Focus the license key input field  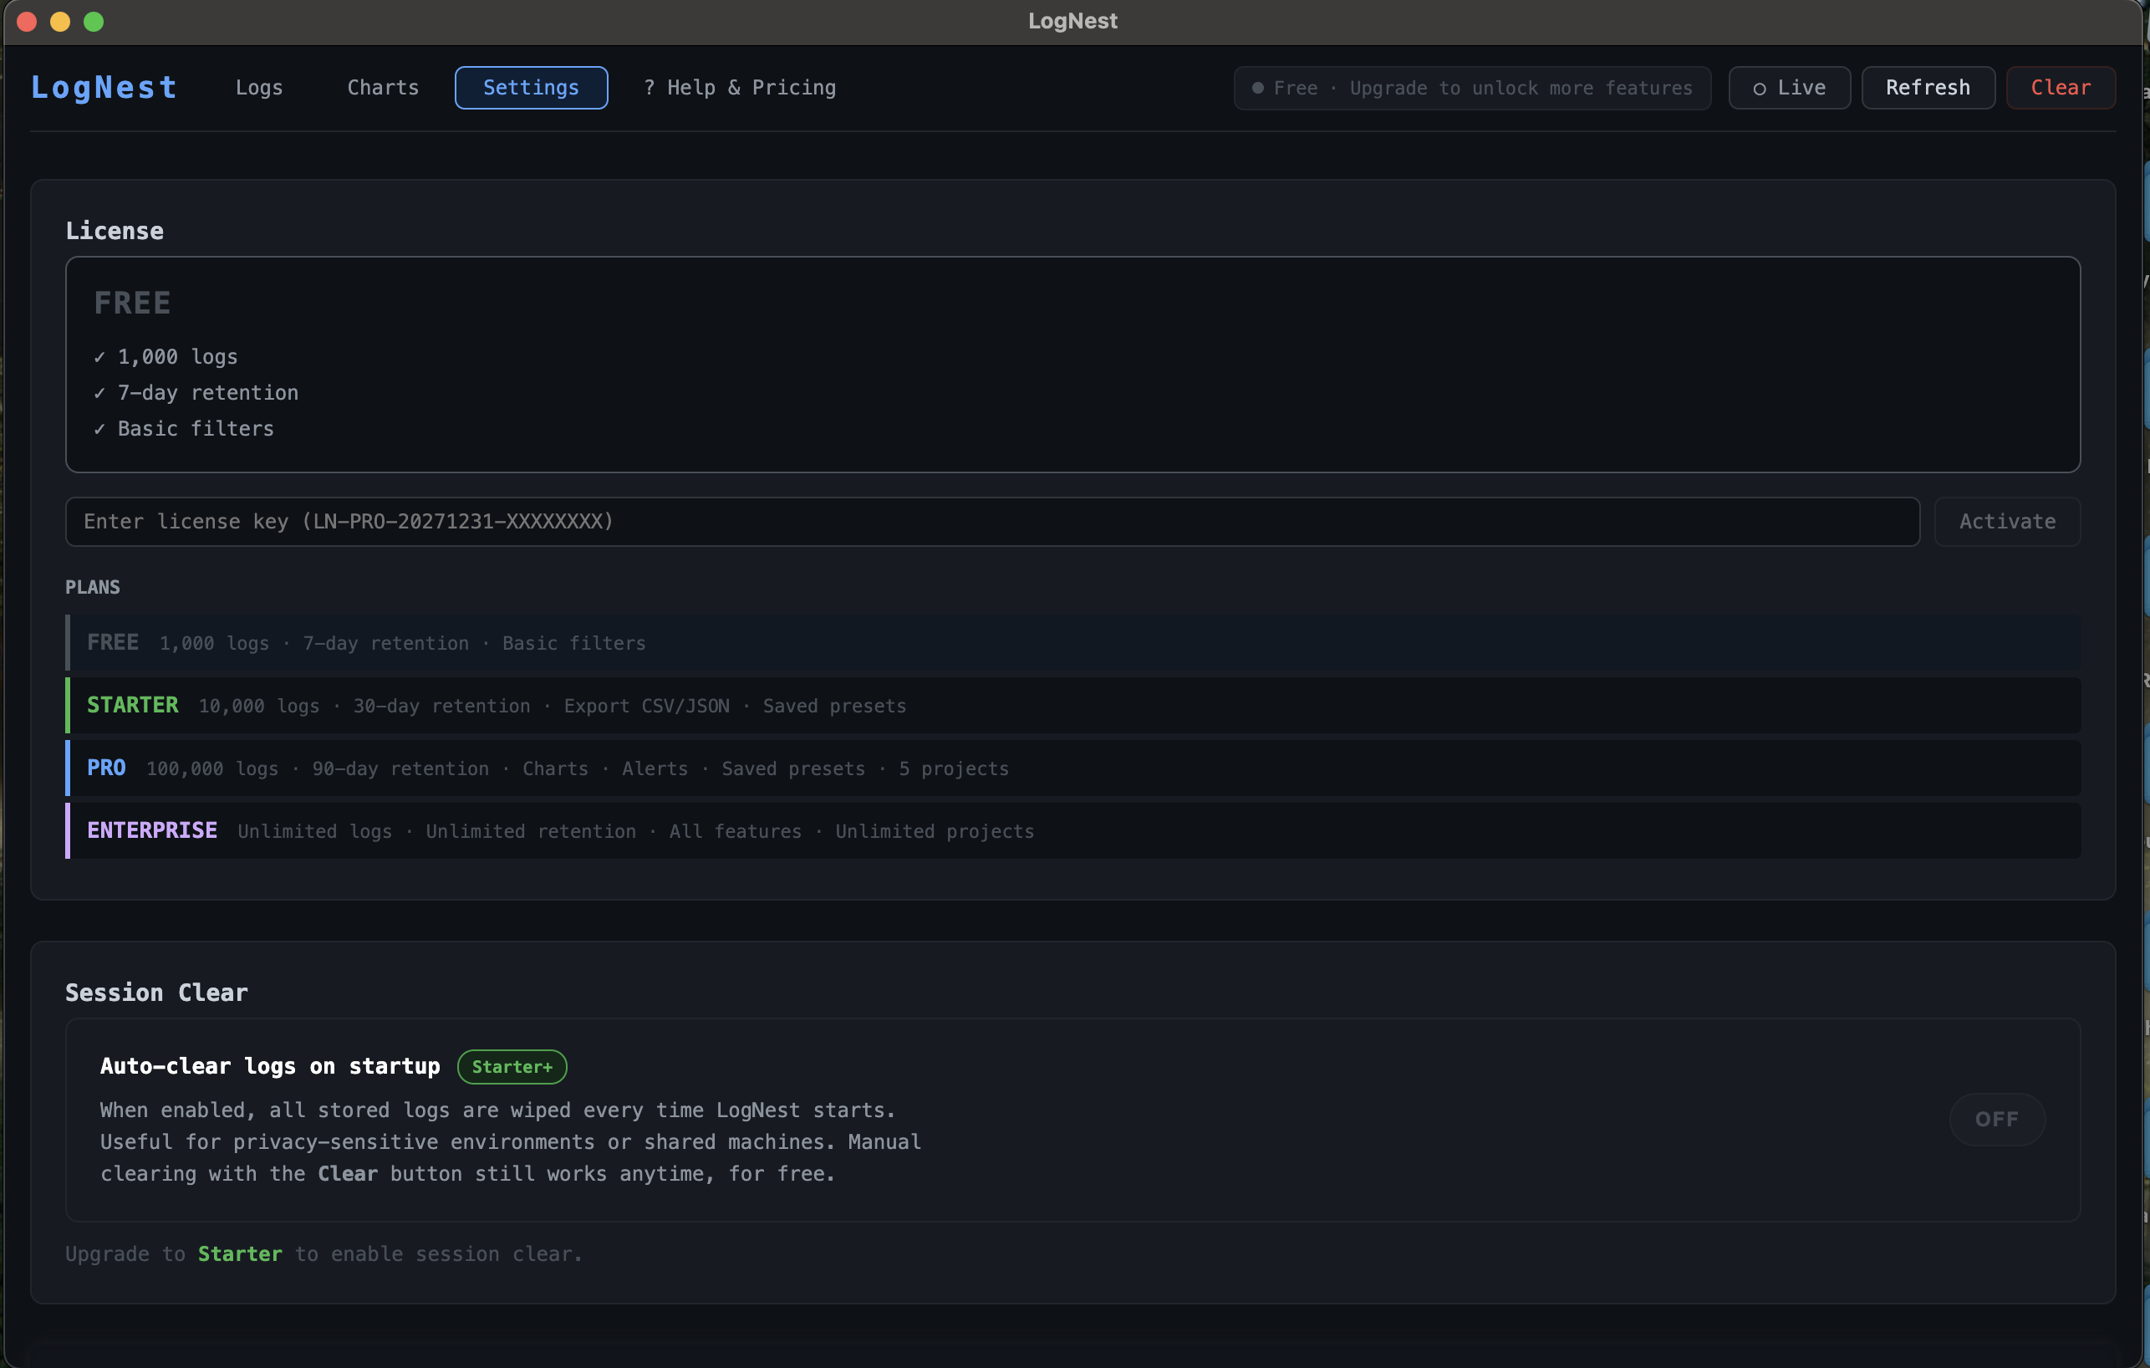[x=992, y=522]
